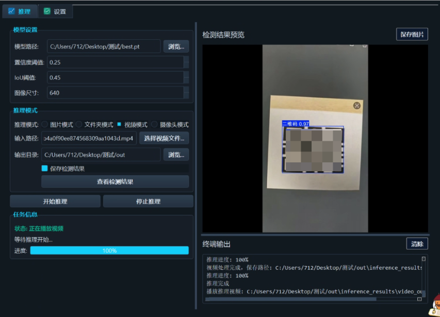
Task: Switch to the 推理 tab
Action: point(20,11)
